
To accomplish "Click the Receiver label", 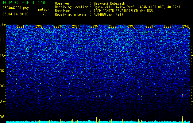I will tap(62, 11).
